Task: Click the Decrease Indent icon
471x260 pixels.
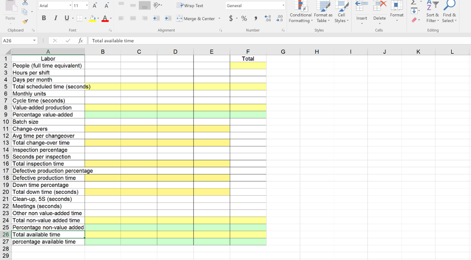Action: (156, 18)
